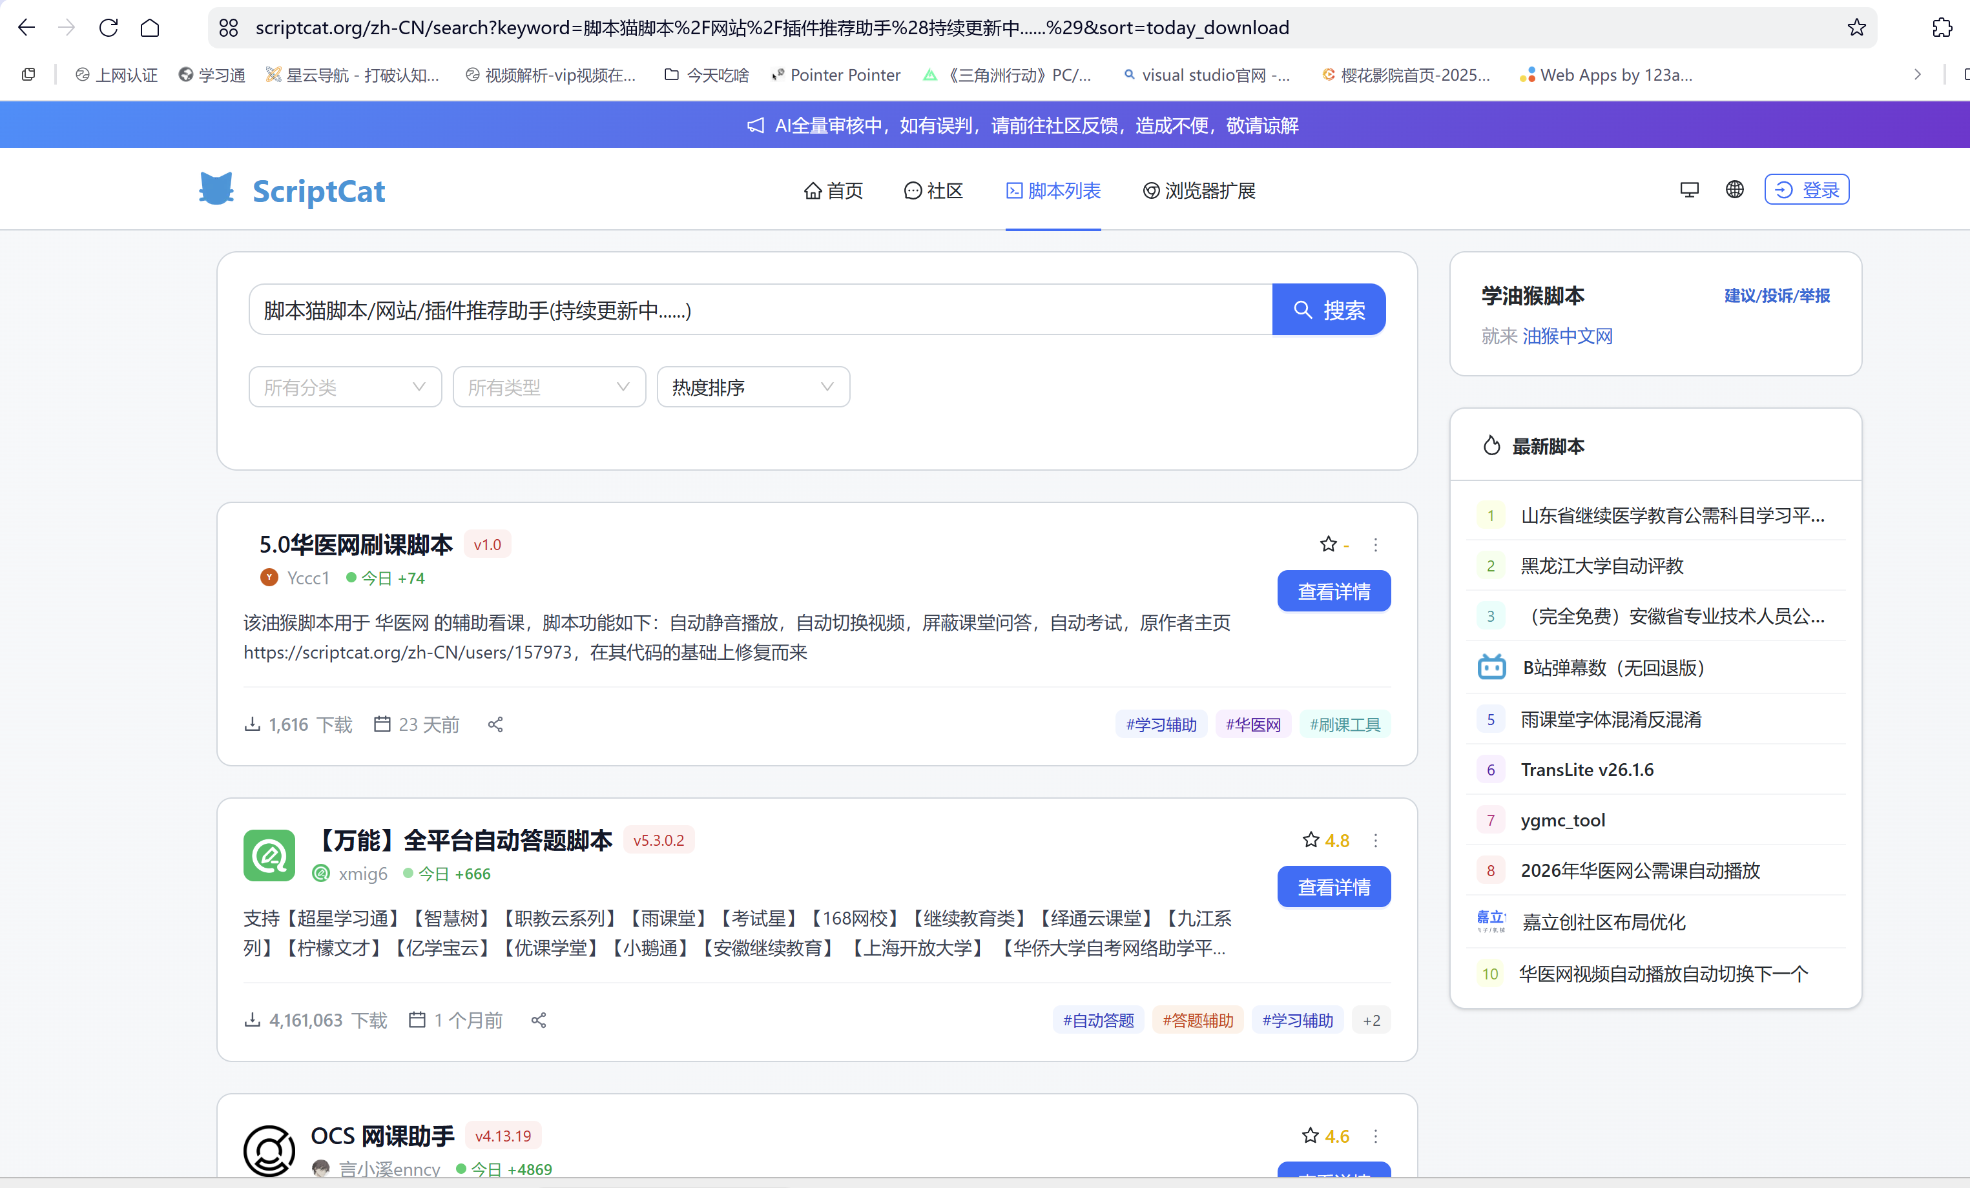Show more bookmarks with the chevron

pyautogui.click(x=1917, y=75)
